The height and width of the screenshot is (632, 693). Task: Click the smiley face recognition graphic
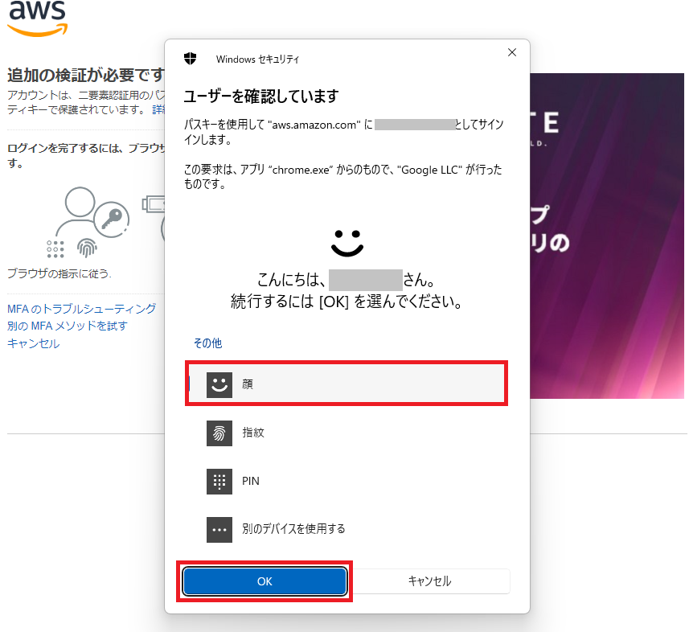[x=347, y=243]
